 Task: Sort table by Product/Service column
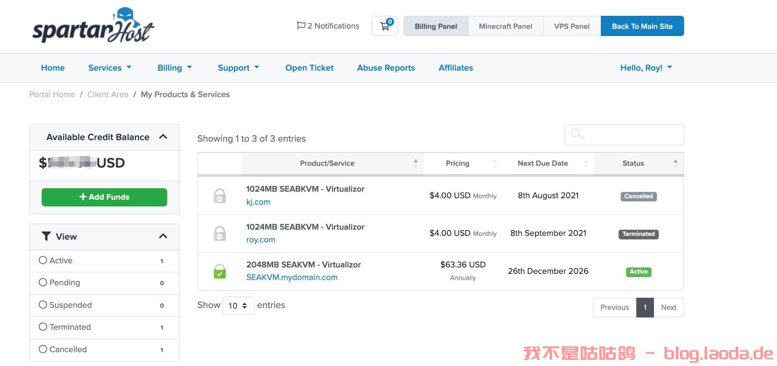pos(332,163)
